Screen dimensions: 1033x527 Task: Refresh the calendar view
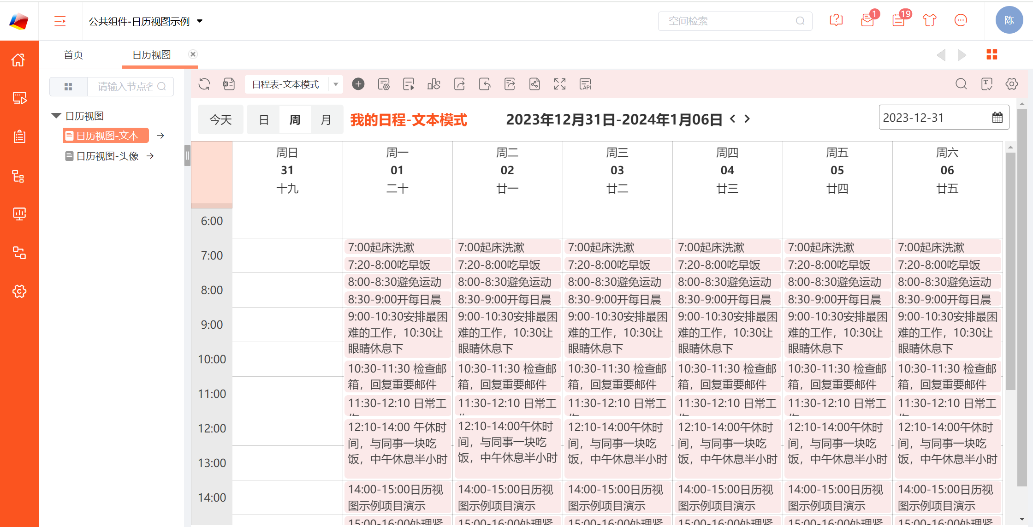coord(204,84)
